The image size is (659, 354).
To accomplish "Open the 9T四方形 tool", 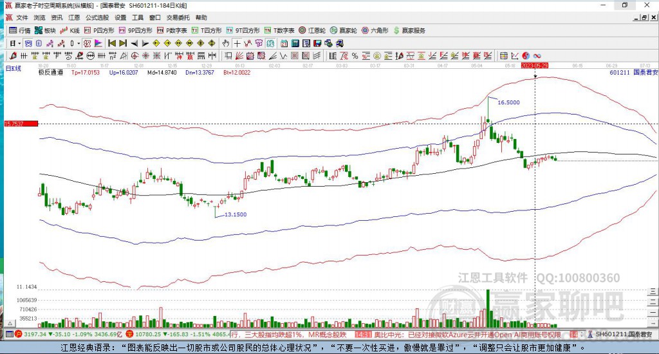I will pos(243,30).
